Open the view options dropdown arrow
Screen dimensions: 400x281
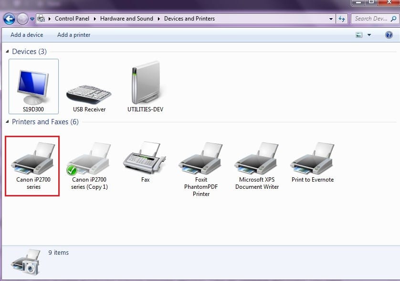point(369,35)
